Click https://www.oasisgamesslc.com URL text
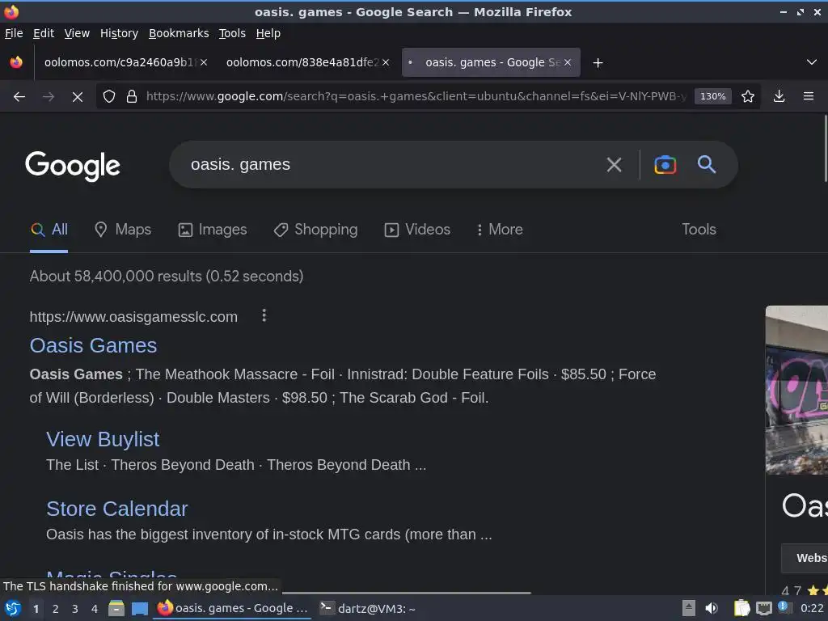 click(x=133, y=317)
